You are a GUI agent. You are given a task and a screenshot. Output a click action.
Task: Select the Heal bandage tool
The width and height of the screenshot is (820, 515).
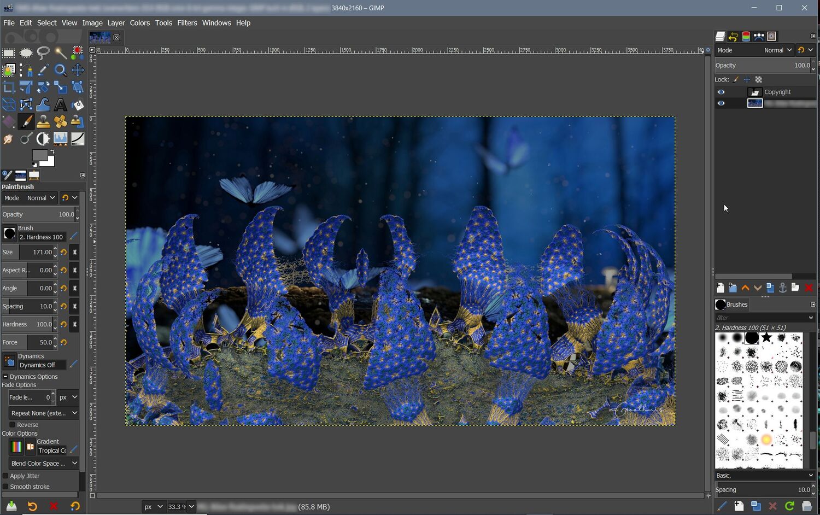61,122
